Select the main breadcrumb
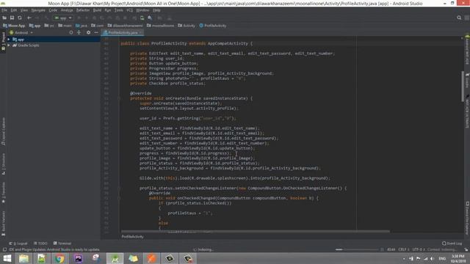 (x=65, y=26)
